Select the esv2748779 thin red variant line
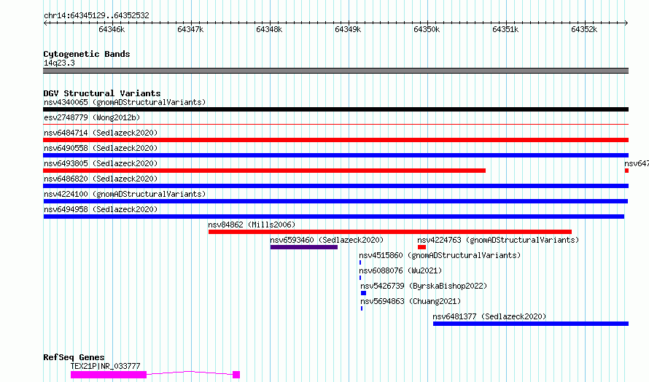 point(335,124)
